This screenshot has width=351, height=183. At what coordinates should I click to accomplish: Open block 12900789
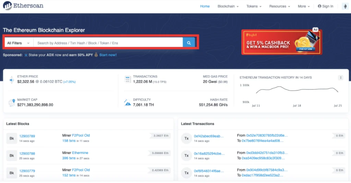click(27, 136)
